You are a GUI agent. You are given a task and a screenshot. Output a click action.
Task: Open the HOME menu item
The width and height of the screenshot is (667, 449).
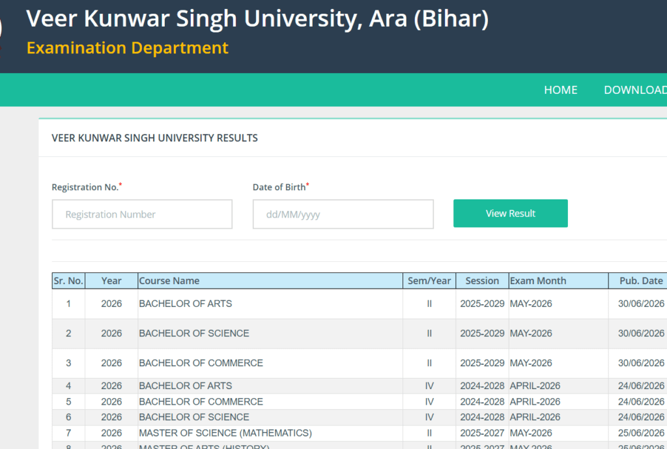(560, 90)
